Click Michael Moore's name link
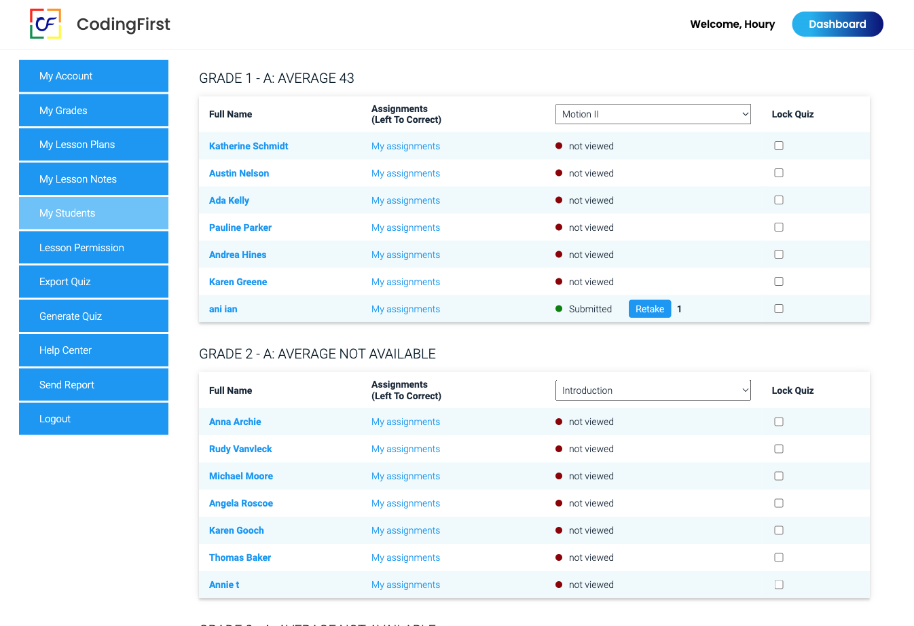This screenshot has width=914, height=626. point(241,476)
